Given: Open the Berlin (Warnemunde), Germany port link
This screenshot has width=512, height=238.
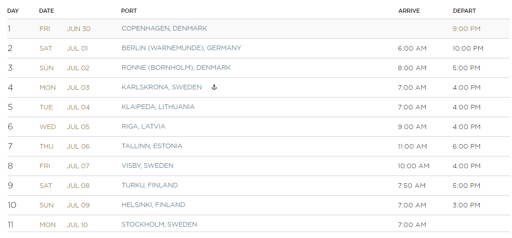Looking at the screenshot, I should pos(181,48).
